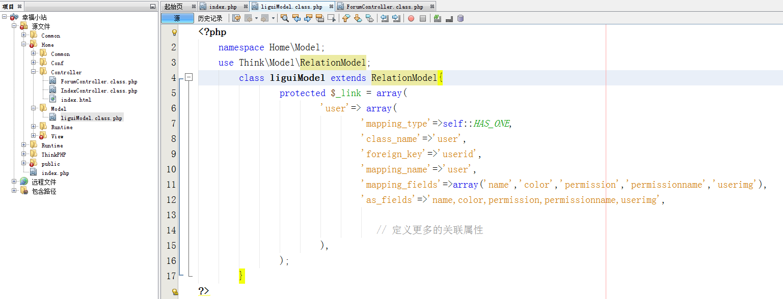
Task: Click Find Previous Occurrence arrow icon
Action: (296, 18)
